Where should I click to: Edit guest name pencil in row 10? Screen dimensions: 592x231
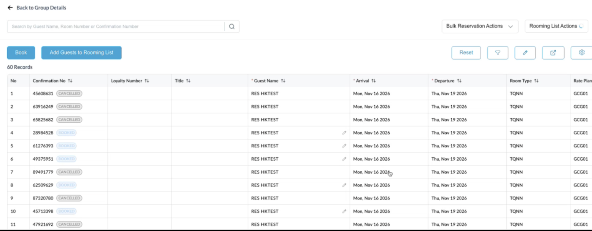tap(344, 211)
